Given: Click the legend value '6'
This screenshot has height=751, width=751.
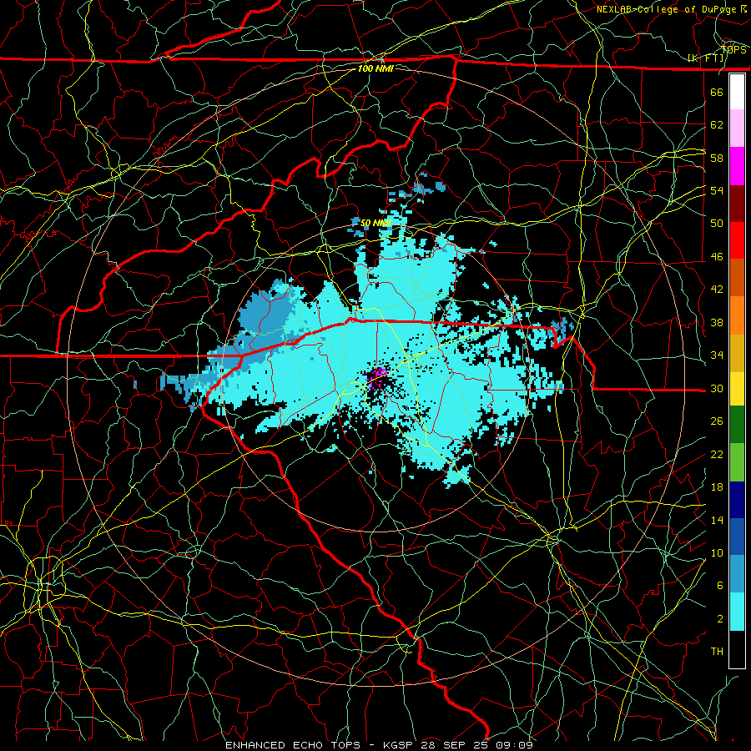Looking at the screenshot, I should (719, 587).
